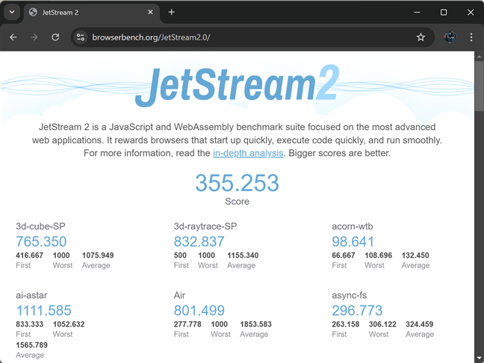
Task: Go back using the browser back arrow
Action: click(x=13, y=37)
